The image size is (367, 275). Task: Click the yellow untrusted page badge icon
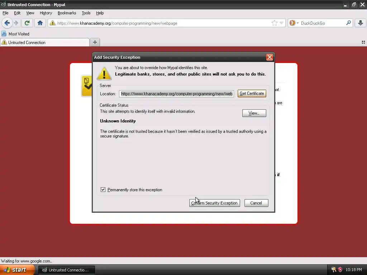[x=87, y=86]
